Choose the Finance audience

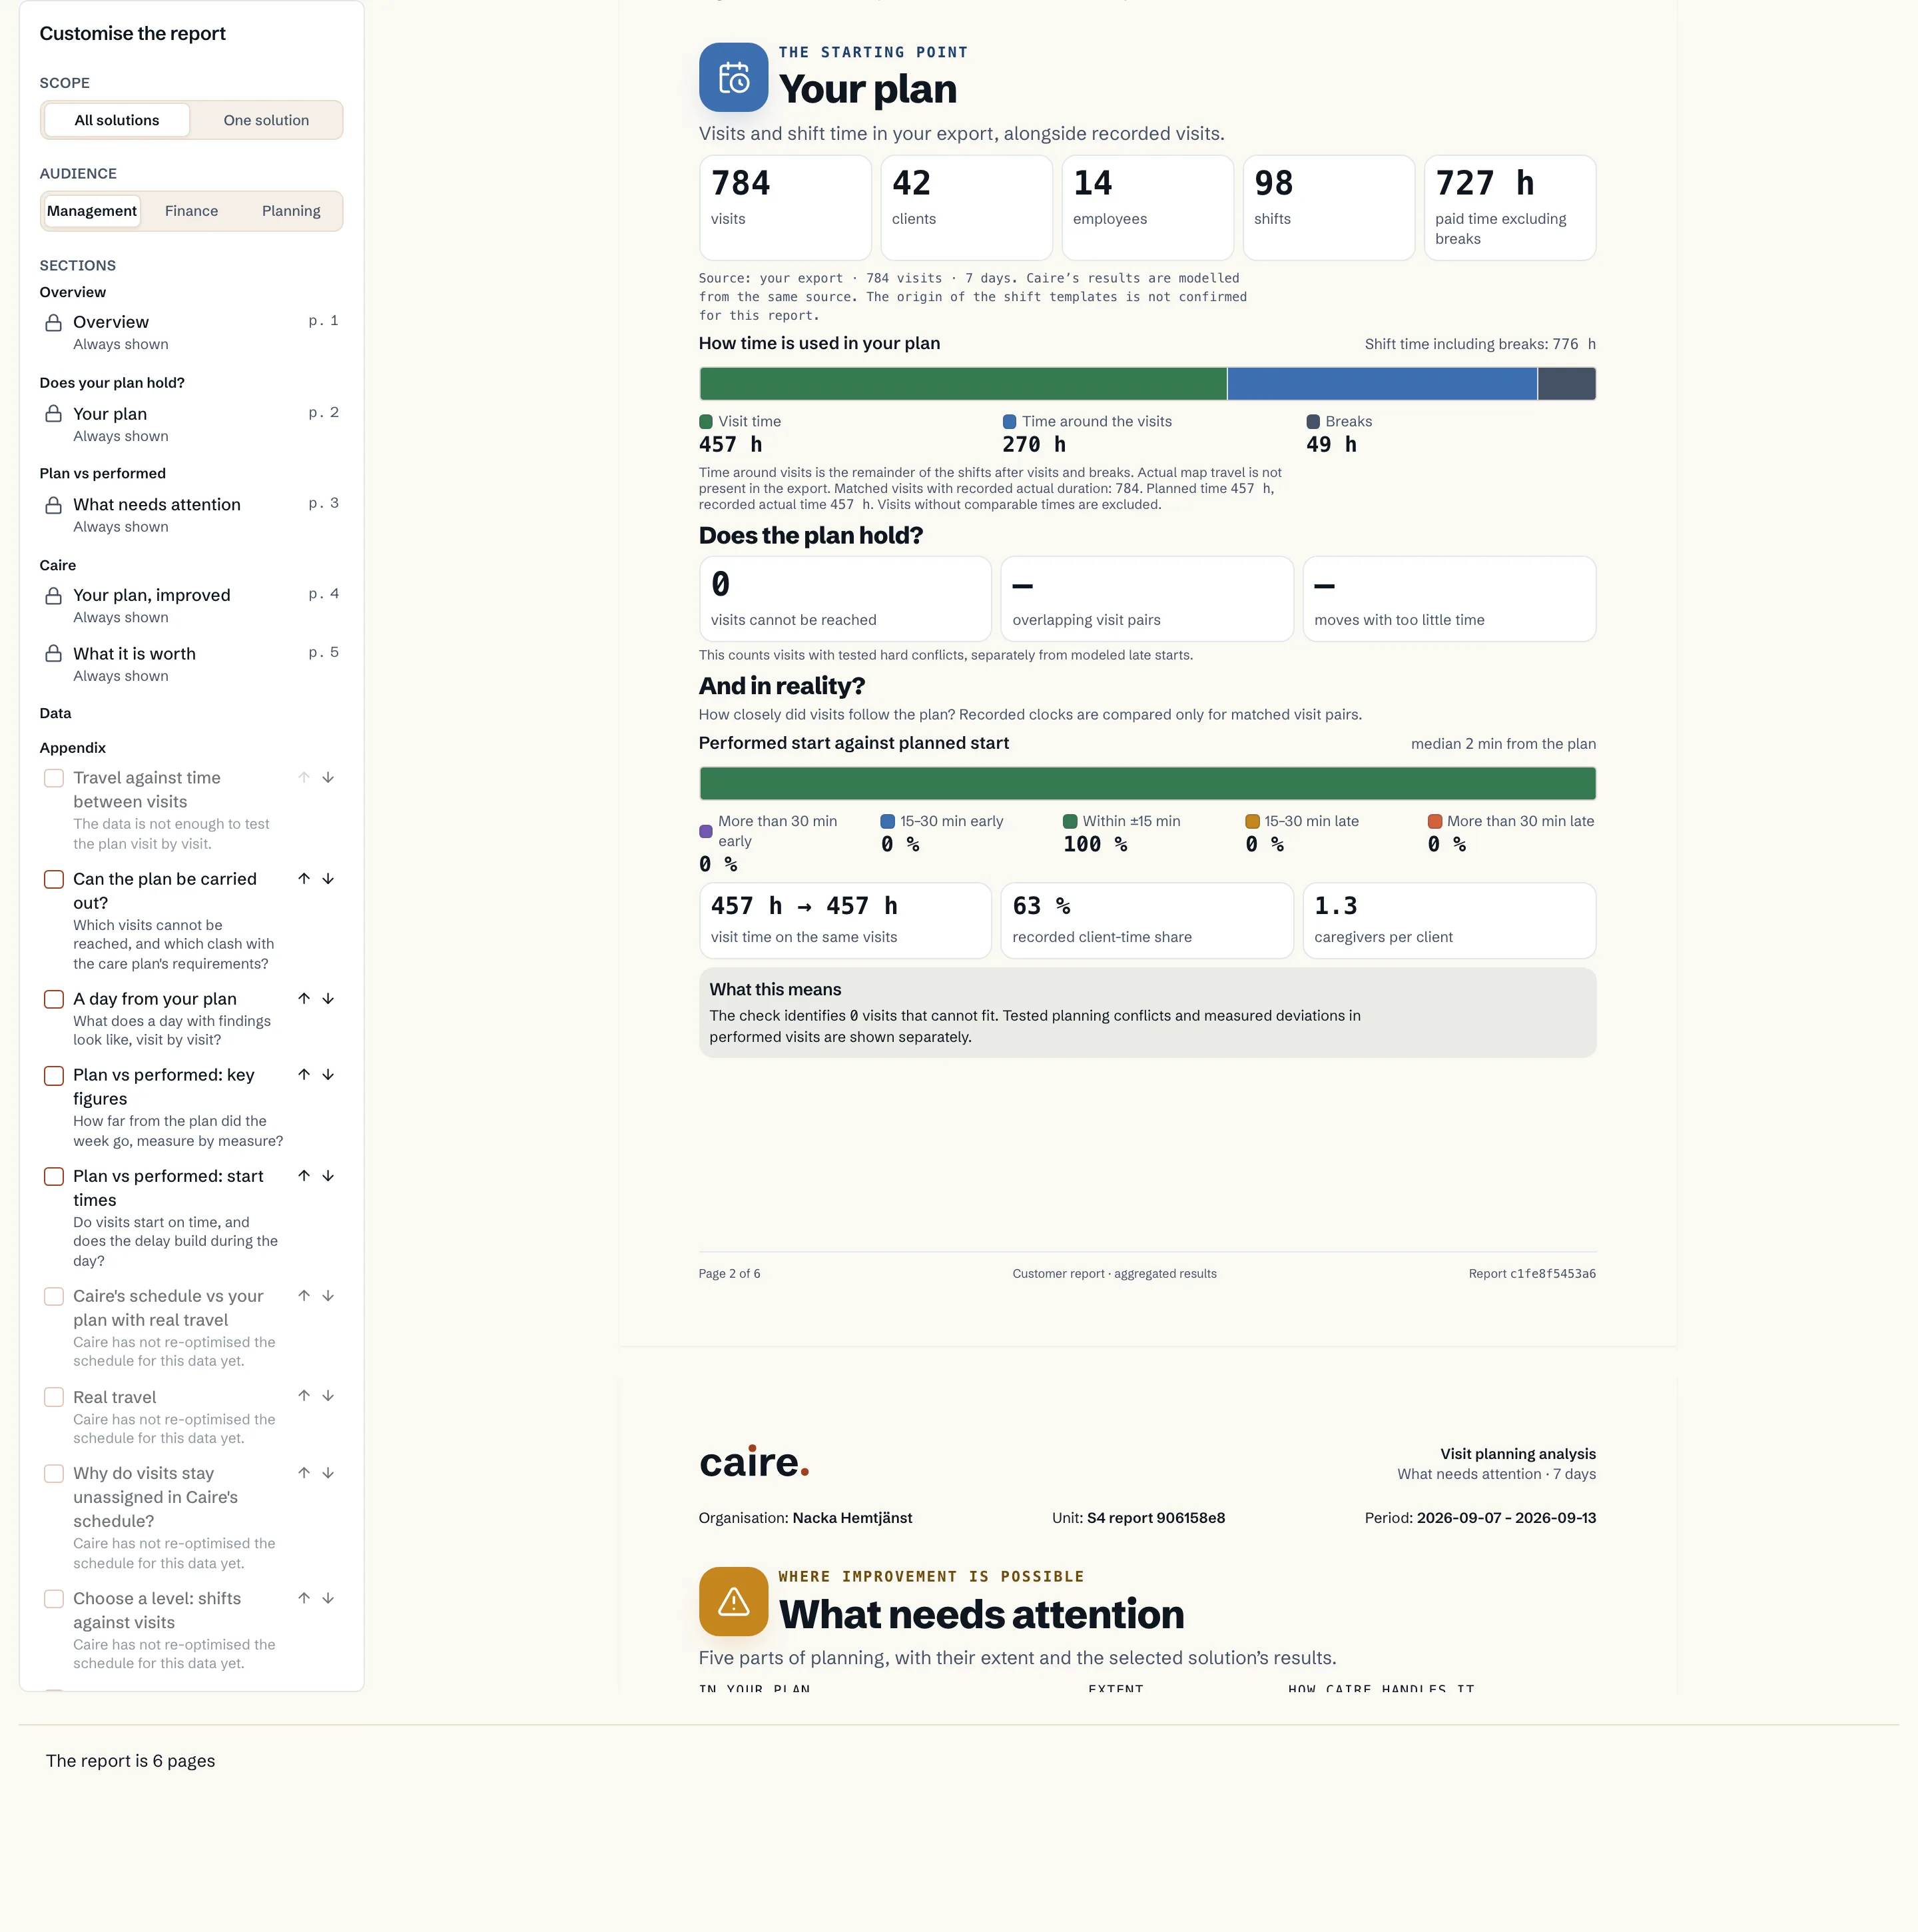click(191, 211)
